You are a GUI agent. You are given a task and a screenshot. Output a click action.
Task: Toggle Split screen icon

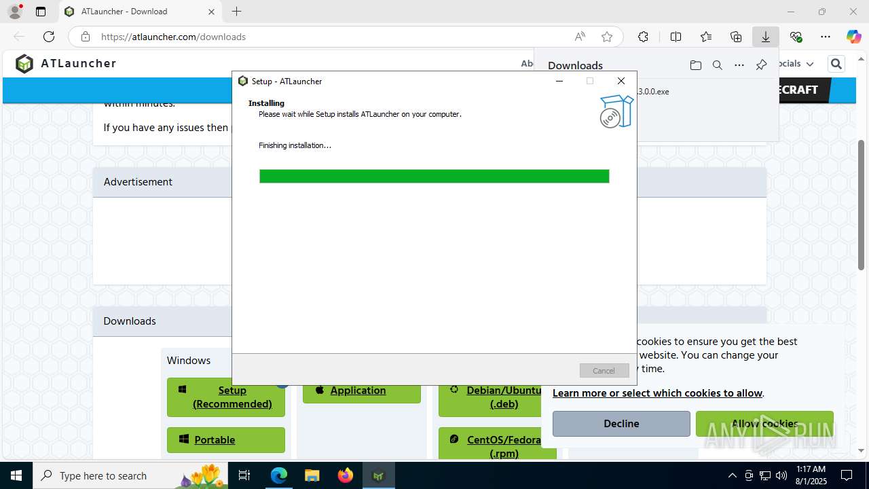click(676, 37)
